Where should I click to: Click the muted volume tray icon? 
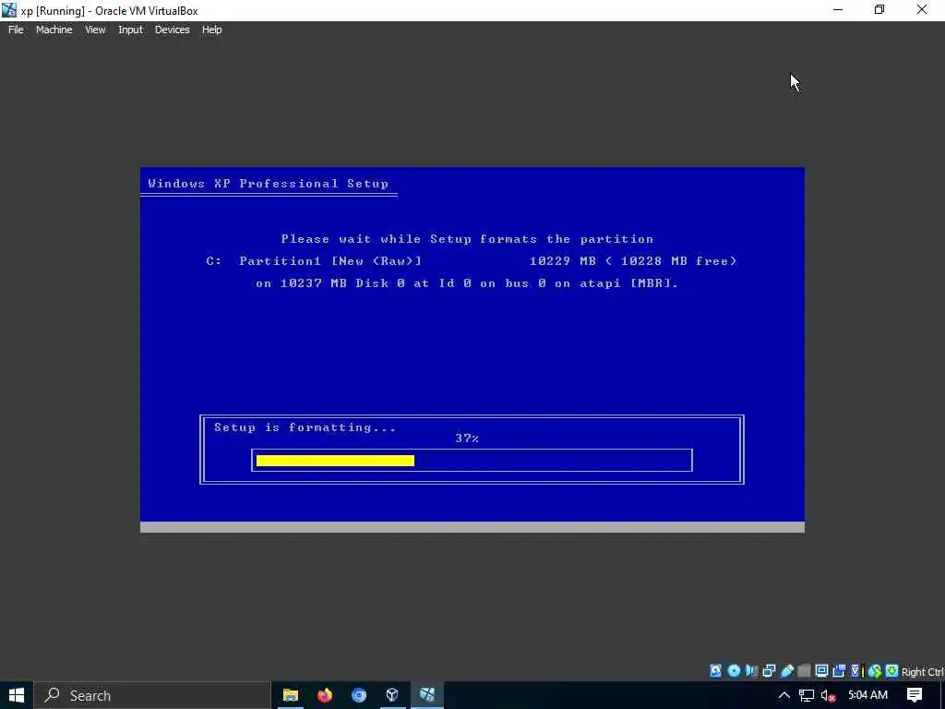(x=828, y=695)
